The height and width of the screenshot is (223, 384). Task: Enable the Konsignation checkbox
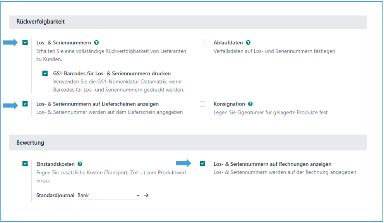(x=202, y=104)
